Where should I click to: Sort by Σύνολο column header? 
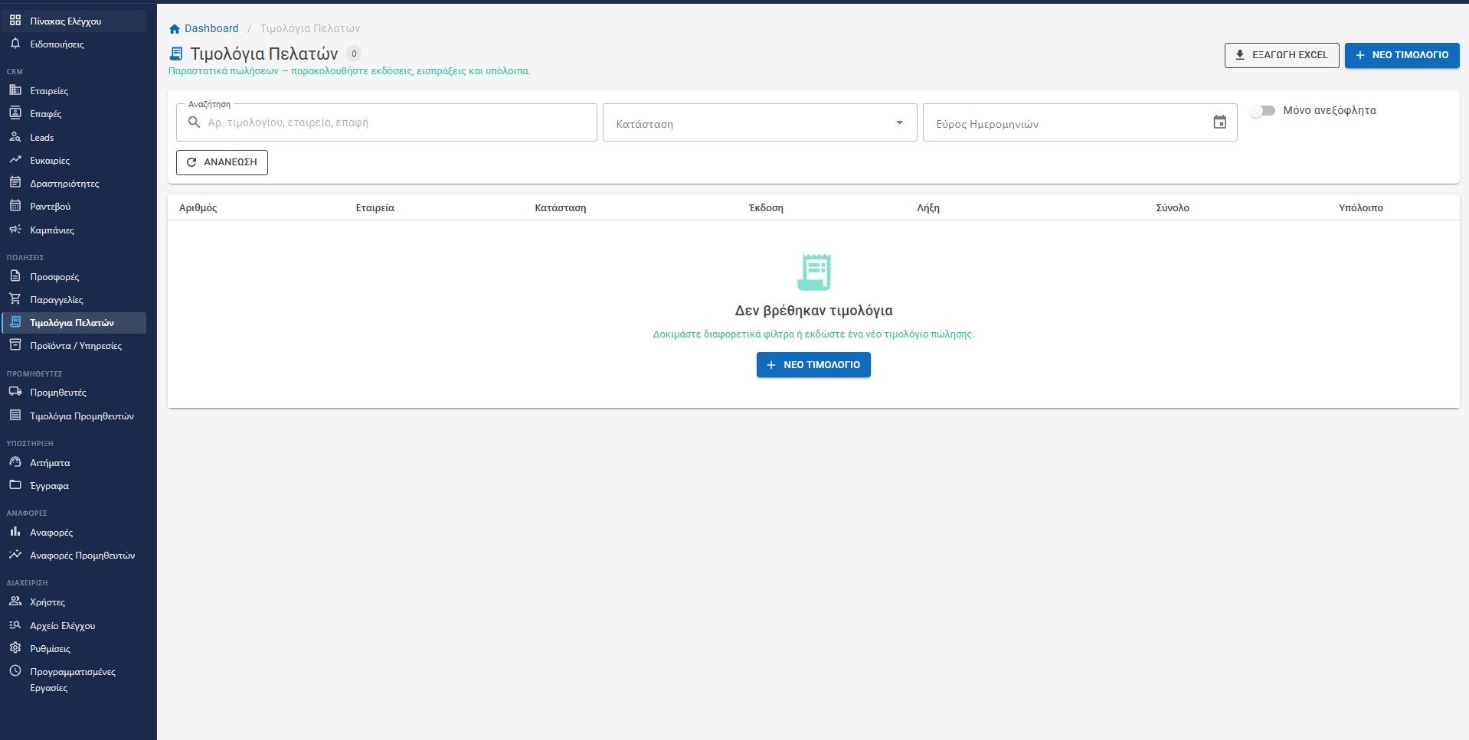pyautogui.click(x=1173, y=207)
